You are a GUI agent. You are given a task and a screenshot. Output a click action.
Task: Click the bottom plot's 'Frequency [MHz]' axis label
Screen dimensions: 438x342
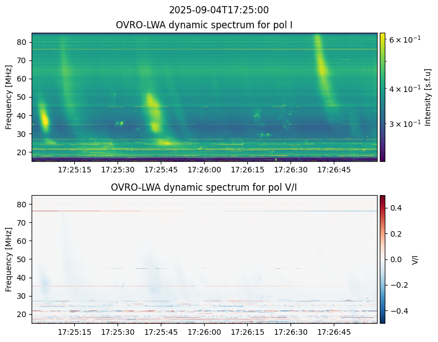[9, 259]
